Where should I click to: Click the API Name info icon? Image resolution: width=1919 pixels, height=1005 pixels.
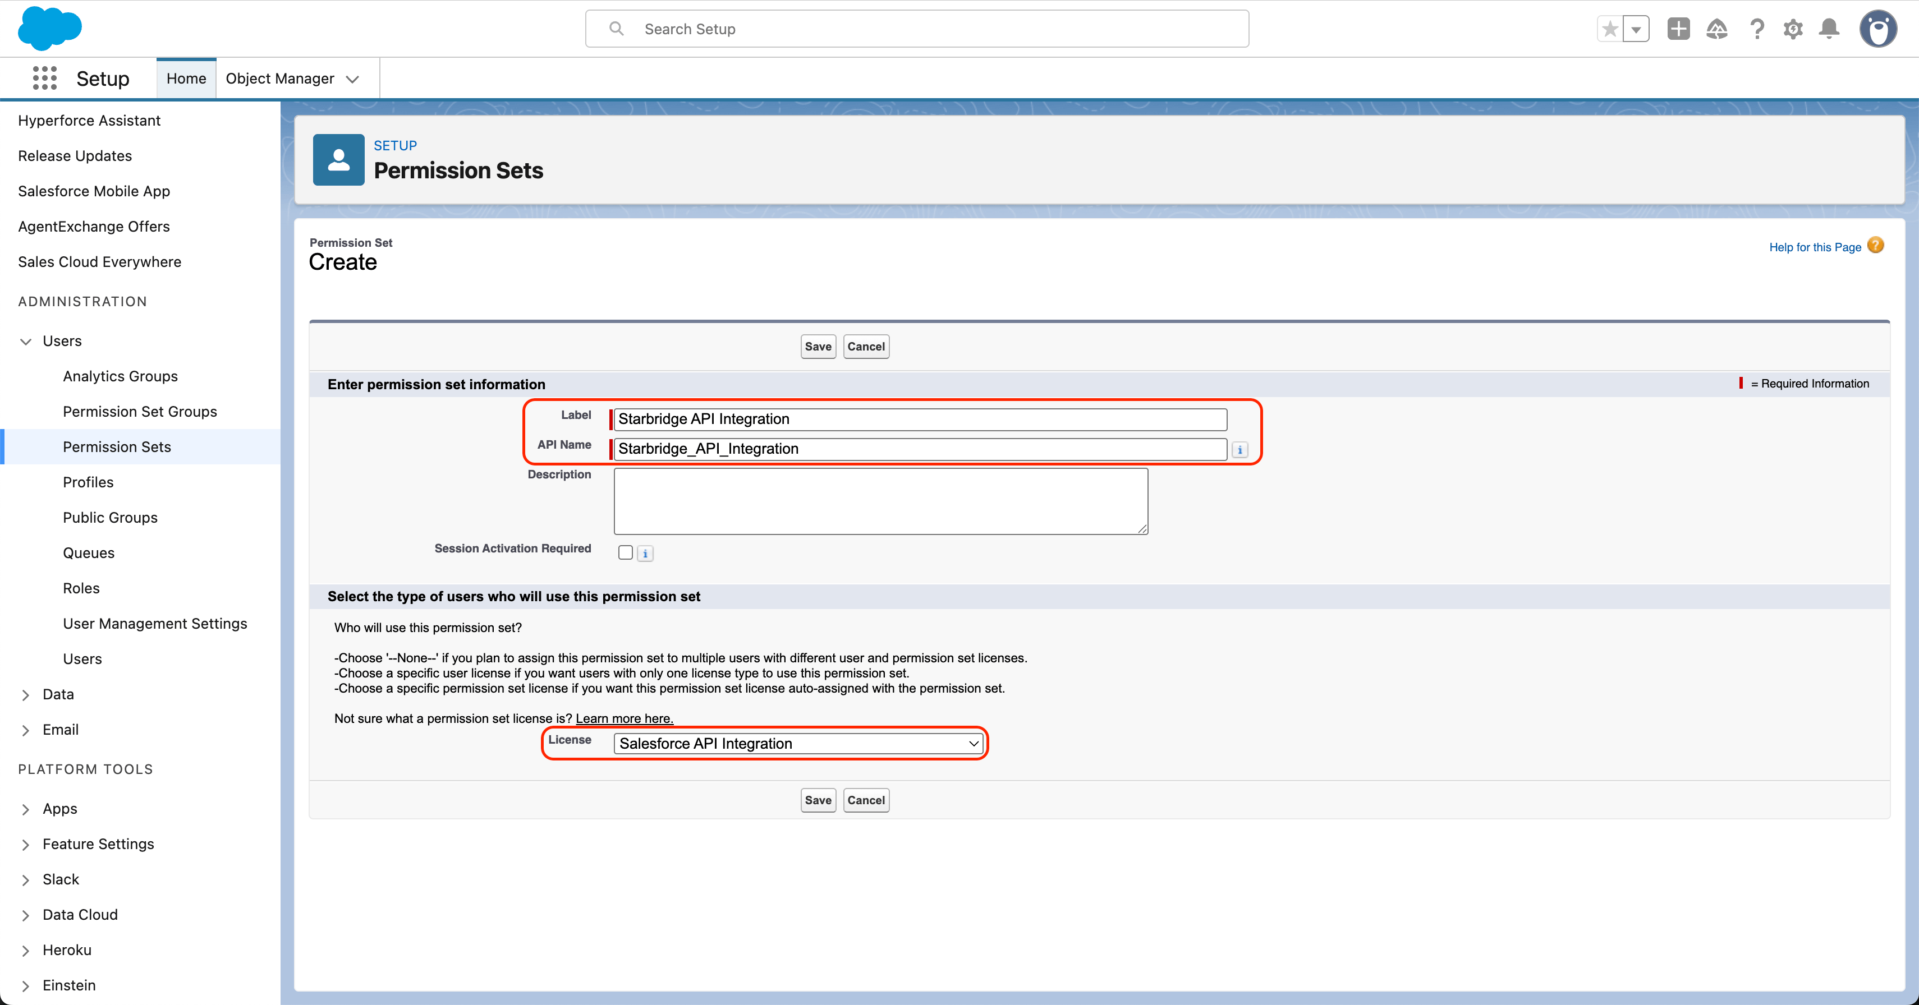[x=1239, y=450]
